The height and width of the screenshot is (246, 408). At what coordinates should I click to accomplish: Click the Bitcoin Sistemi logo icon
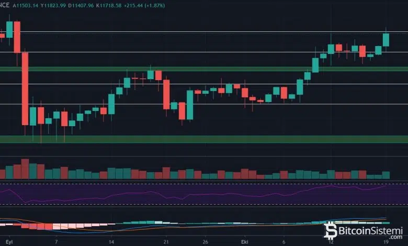(x=331, y=230)
